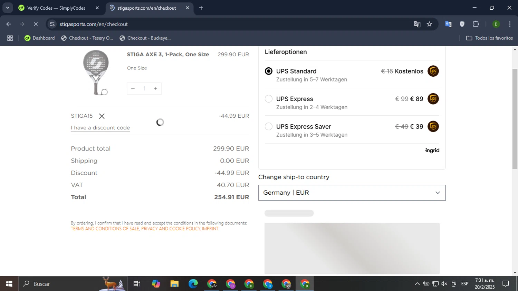Open the shield extension icon

(x=462, y=24)
